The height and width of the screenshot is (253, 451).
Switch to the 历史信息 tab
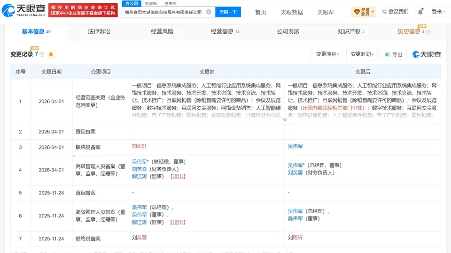coord(409,31)
